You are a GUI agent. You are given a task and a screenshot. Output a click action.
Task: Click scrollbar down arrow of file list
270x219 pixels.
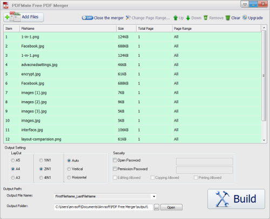click(x=264, y=140)
